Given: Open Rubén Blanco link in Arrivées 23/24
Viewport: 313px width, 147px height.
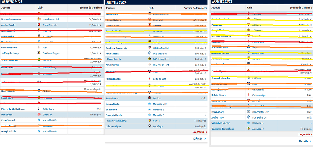Looking at the screenshot, I should tap(113, 79).
